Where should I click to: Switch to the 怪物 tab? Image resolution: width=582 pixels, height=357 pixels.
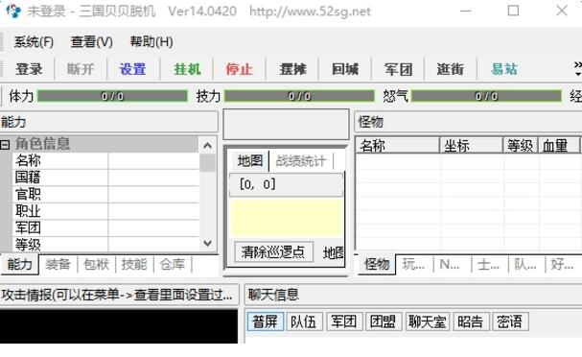(377, 265)
